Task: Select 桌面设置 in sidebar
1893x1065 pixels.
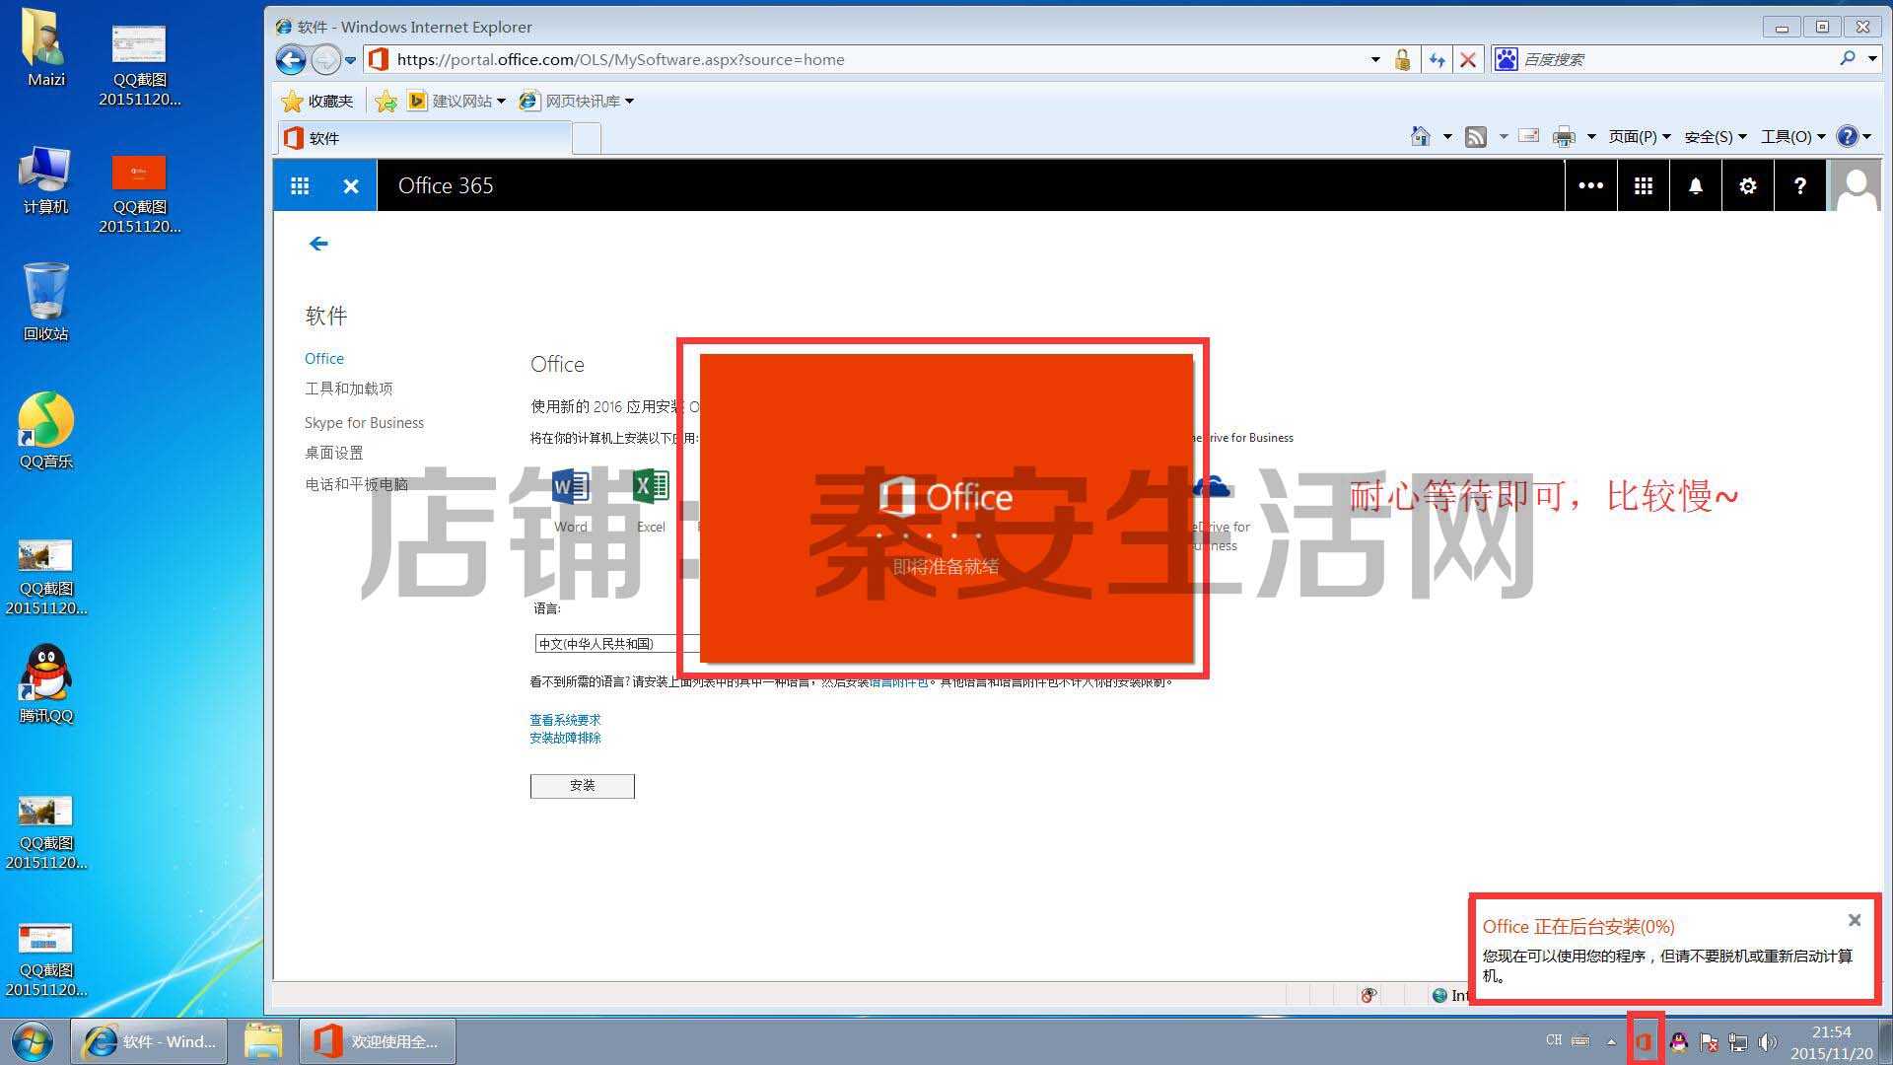Action: click(x=333, y=453)
